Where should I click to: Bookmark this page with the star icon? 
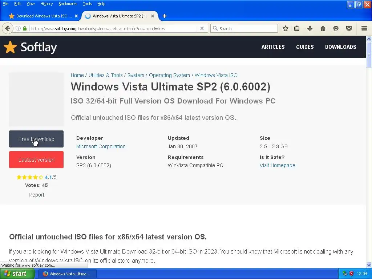[286, 28]
